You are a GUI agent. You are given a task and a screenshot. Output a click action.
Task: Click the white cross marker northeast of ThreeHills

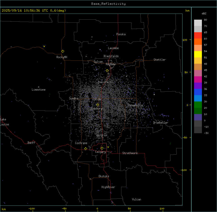click(x=154, y=94)
